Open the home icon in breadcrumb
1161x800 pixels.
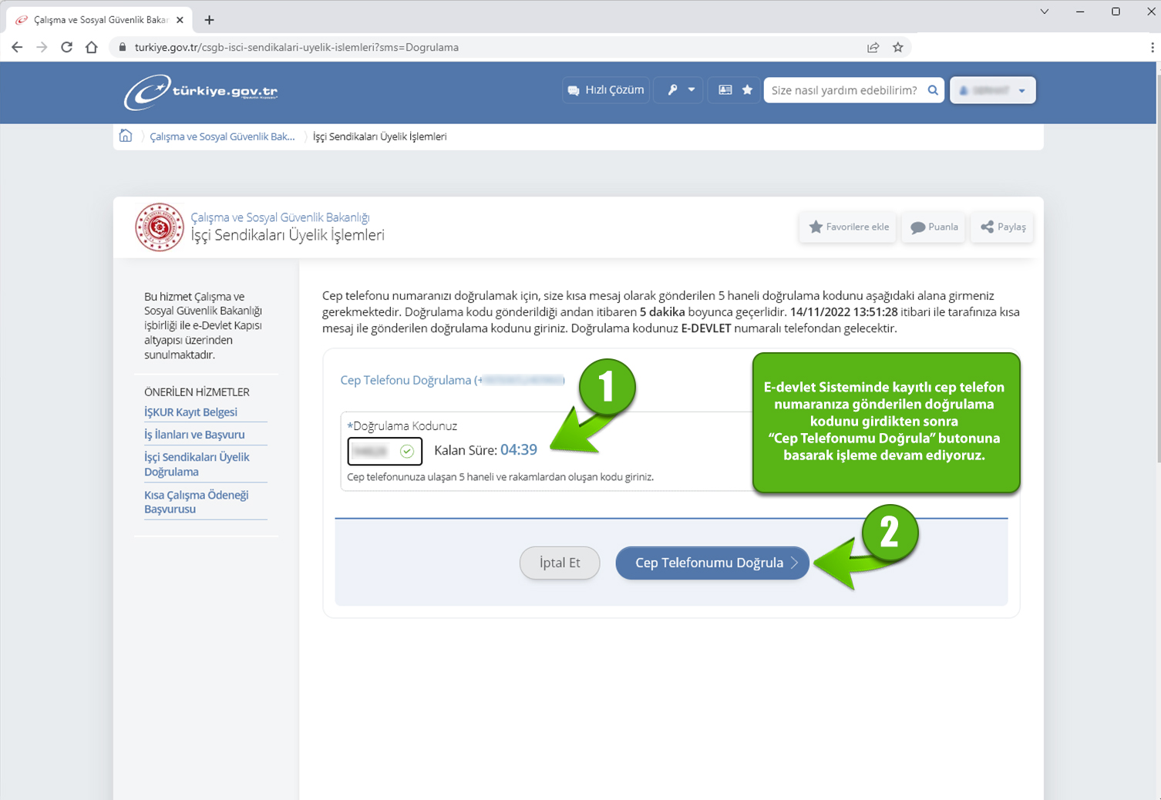(x=126, y=136)
